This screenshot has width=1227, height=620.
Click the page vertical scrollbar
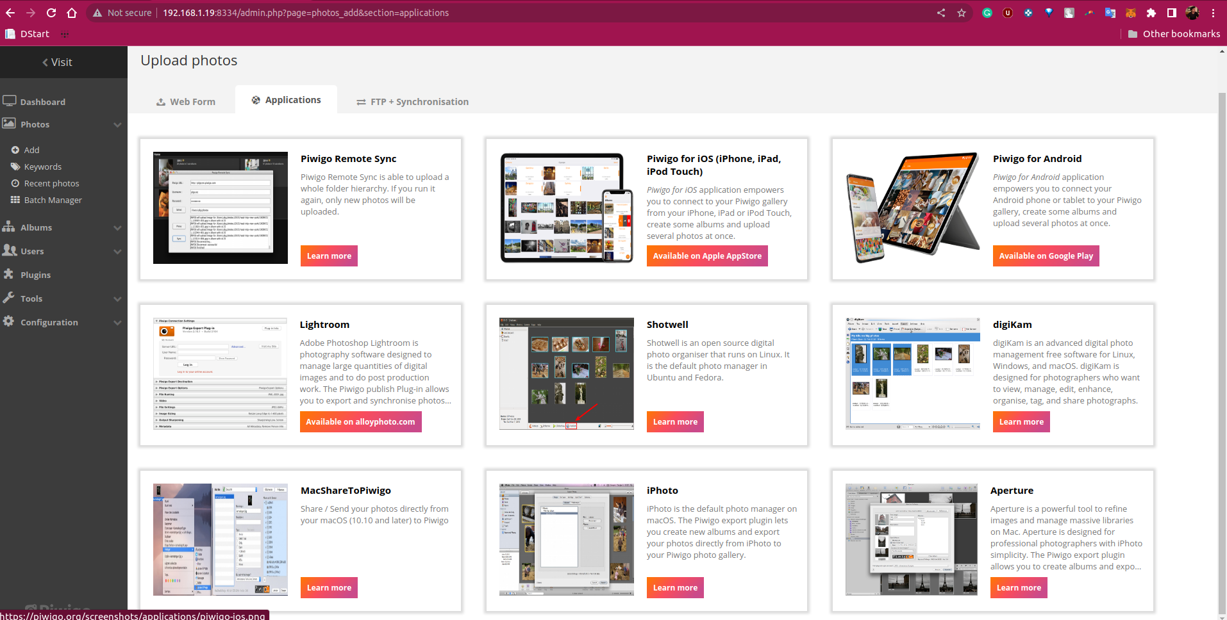click(x=1222, y=352)
